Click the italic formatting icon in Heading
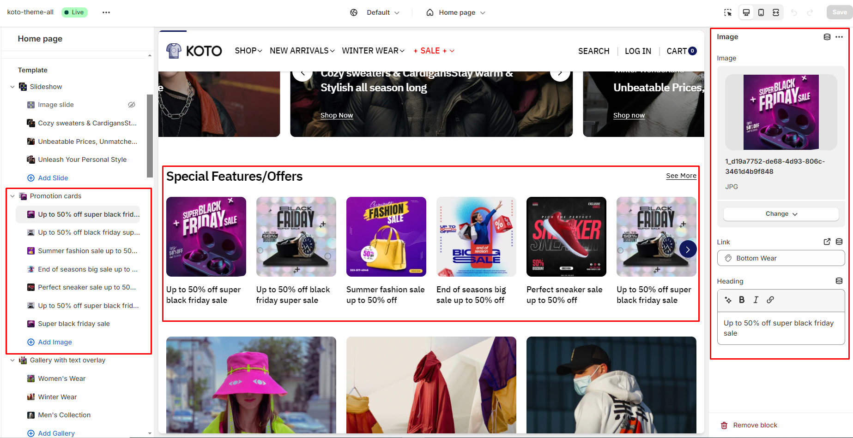853x438 pixels. coord(756,300)
